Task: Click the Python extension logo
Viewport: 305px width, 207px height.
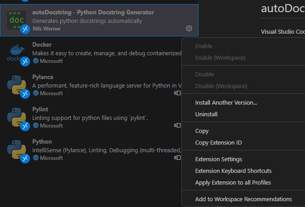Action: [x=17, y=150]
